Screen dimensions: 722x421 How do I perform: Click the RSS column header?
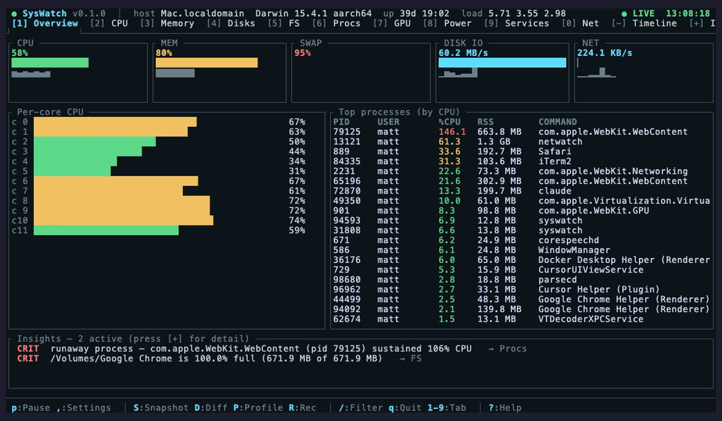486,122
